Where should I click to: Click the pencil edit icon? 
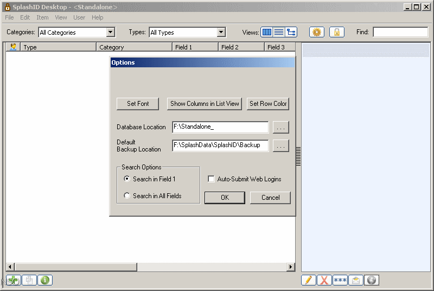(308, 280)
